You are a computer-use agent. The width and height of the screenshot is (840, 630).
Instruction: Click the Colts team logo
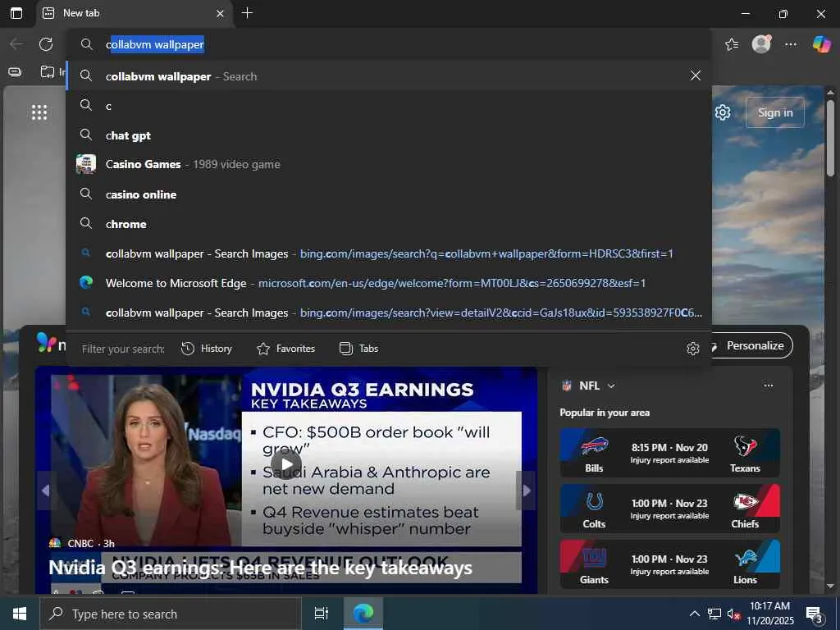click(x=594, y=502)
